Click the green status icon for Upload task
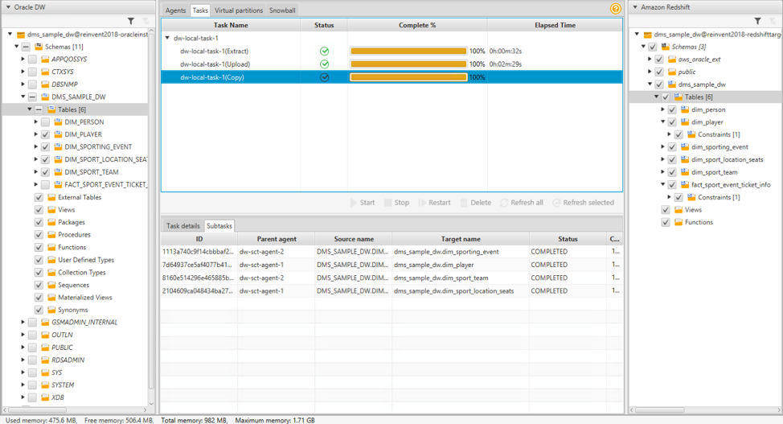 [325, 64]
